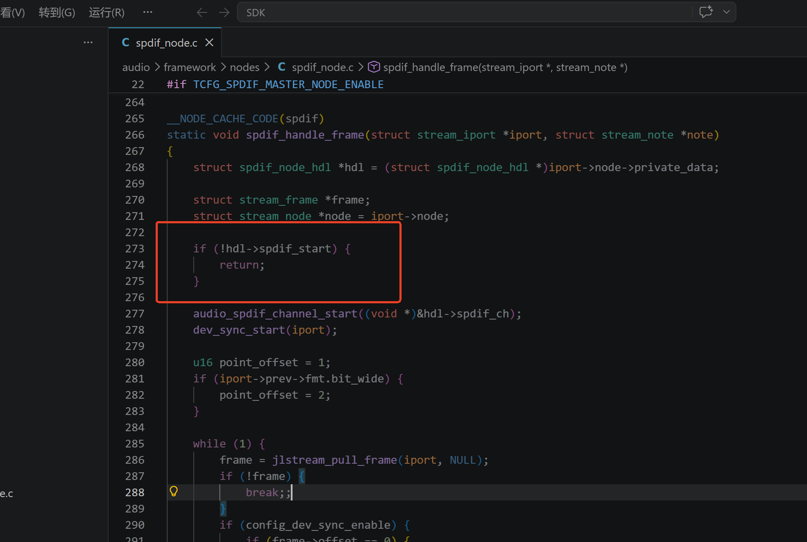Click the lightbulb code action on line 288
This screenshot has height=542, width=807.
pos(174,492)
